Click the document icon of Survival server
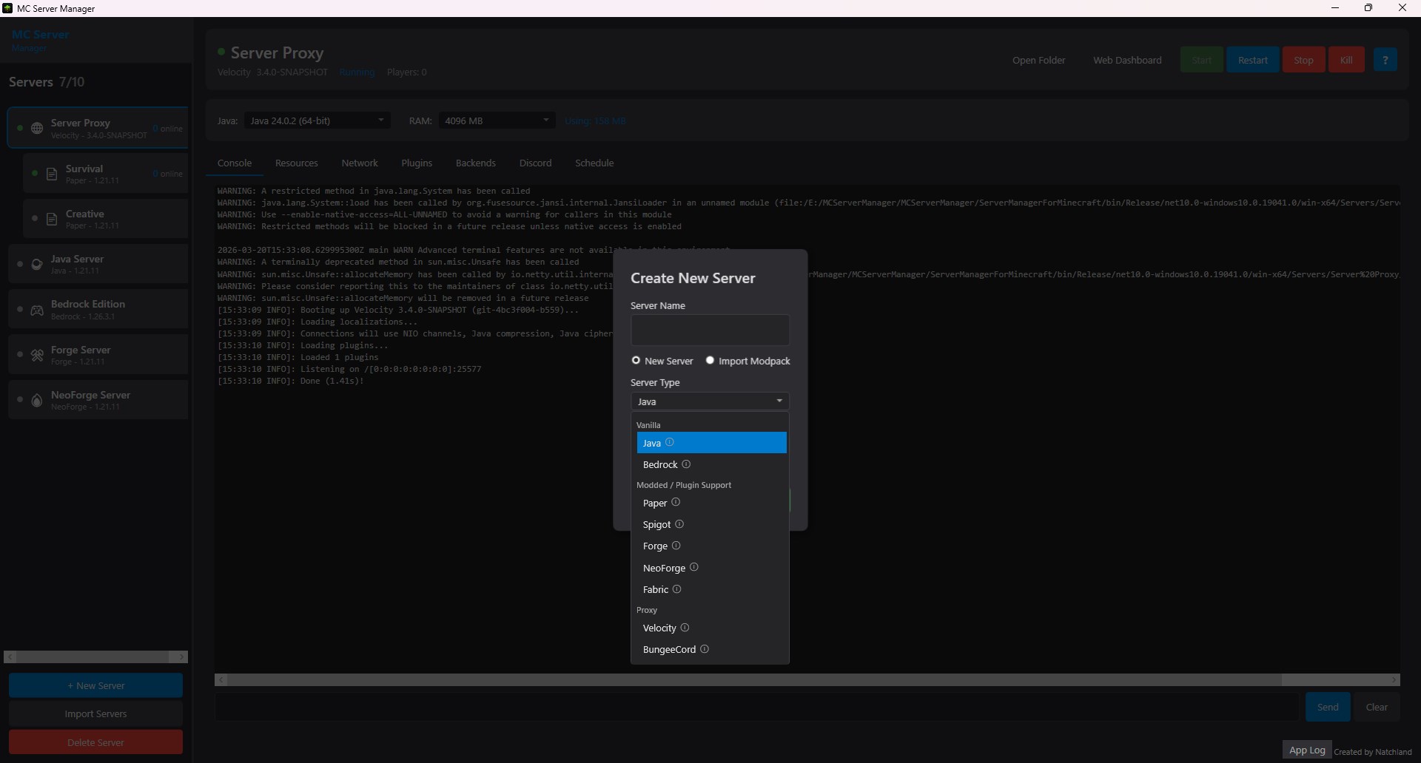The width and height of the screenshot is (1421, 763). [x=52, y=174]
